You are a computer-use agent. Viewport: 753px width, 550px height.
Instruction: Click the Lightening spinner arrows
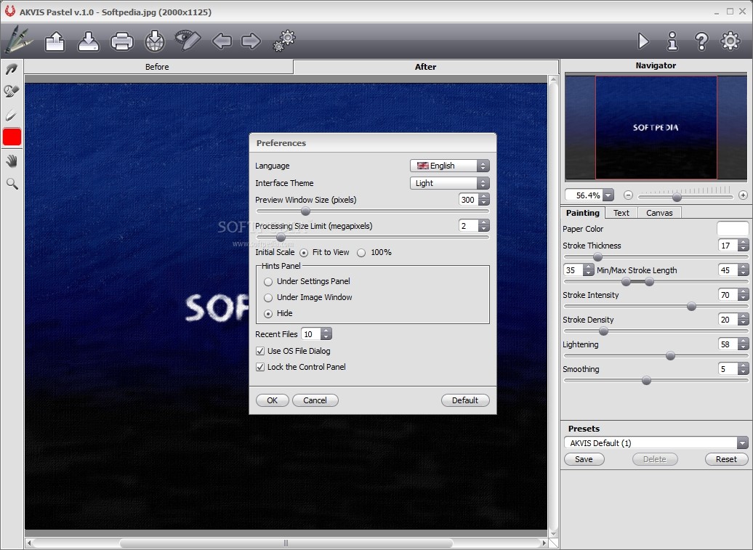744,344
